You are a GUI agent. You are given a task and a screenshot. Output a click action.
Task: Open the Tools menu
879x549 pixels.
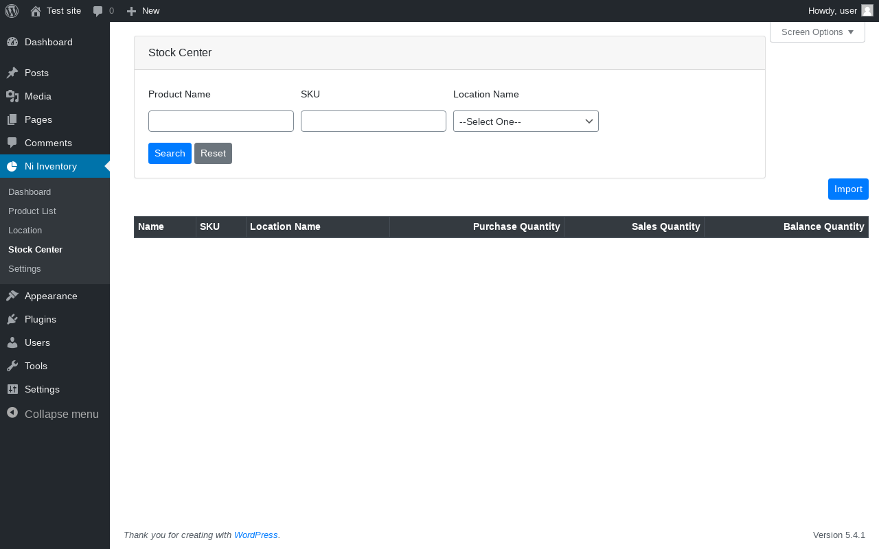tap(55, 366)
